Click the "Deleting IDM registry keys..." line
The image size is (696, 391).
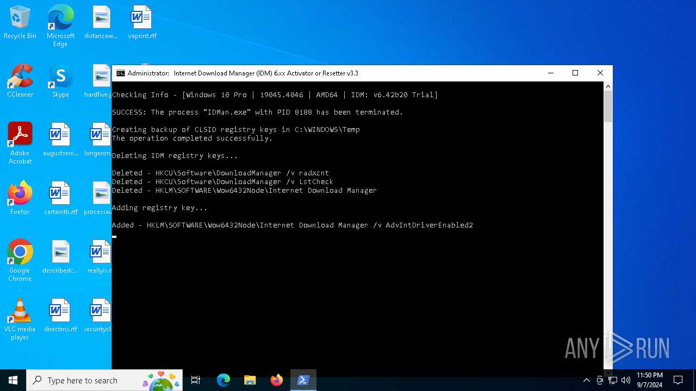pyautogui.click(x=175, y=155)
